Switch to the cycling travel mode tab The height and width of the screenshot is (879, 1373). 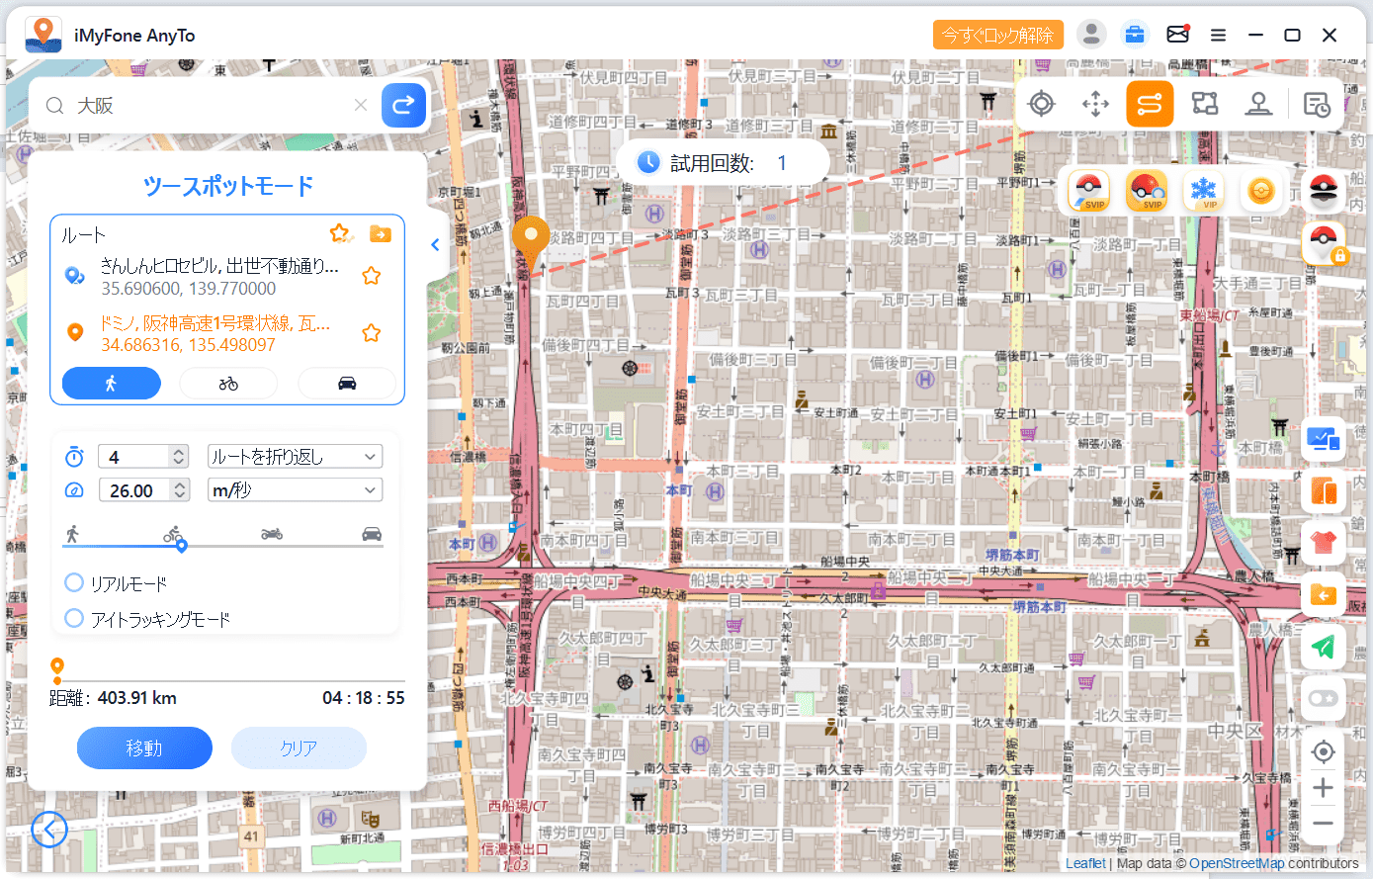(228, 384)
